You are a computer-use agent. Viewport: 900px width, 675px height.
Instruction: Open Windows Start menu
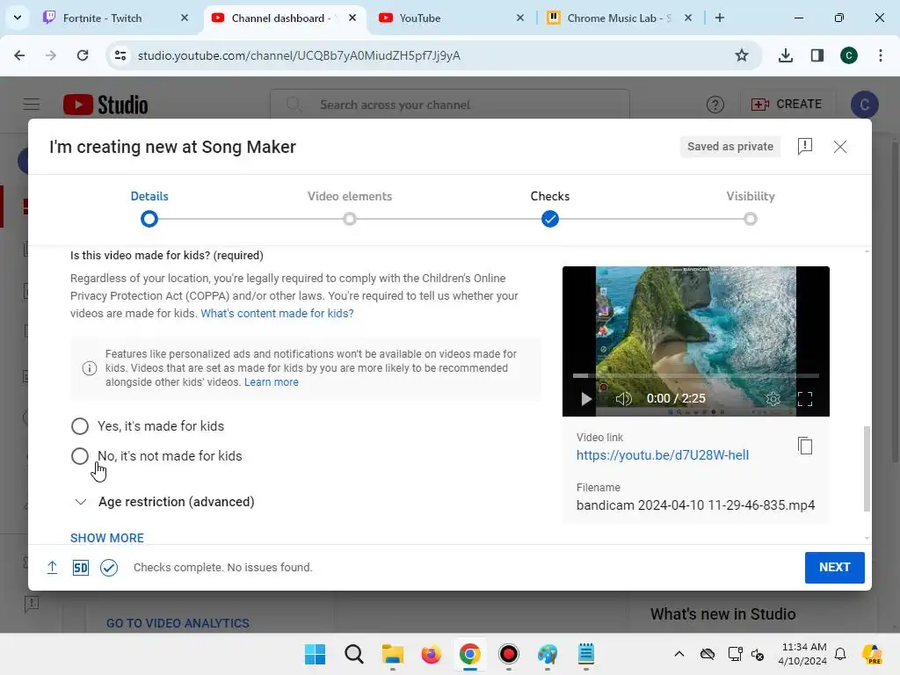[316, 654]
